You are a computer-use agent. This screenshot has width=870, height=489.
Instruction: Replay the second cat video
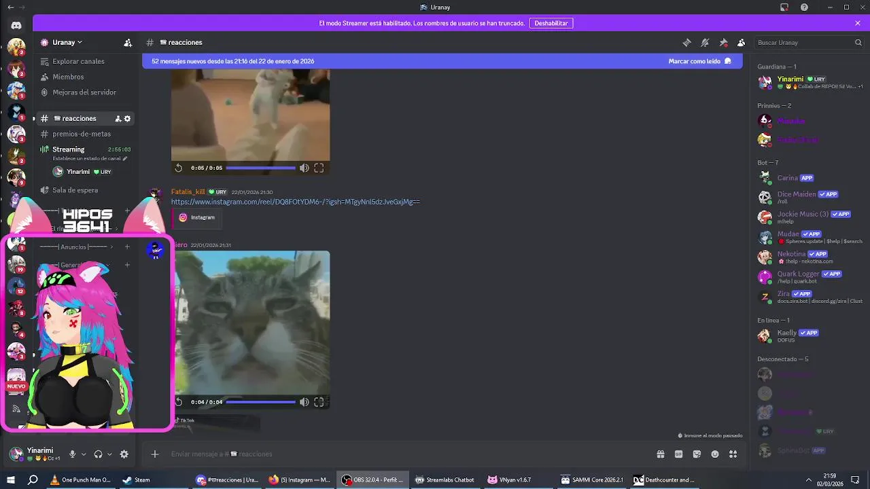(179, 402)
